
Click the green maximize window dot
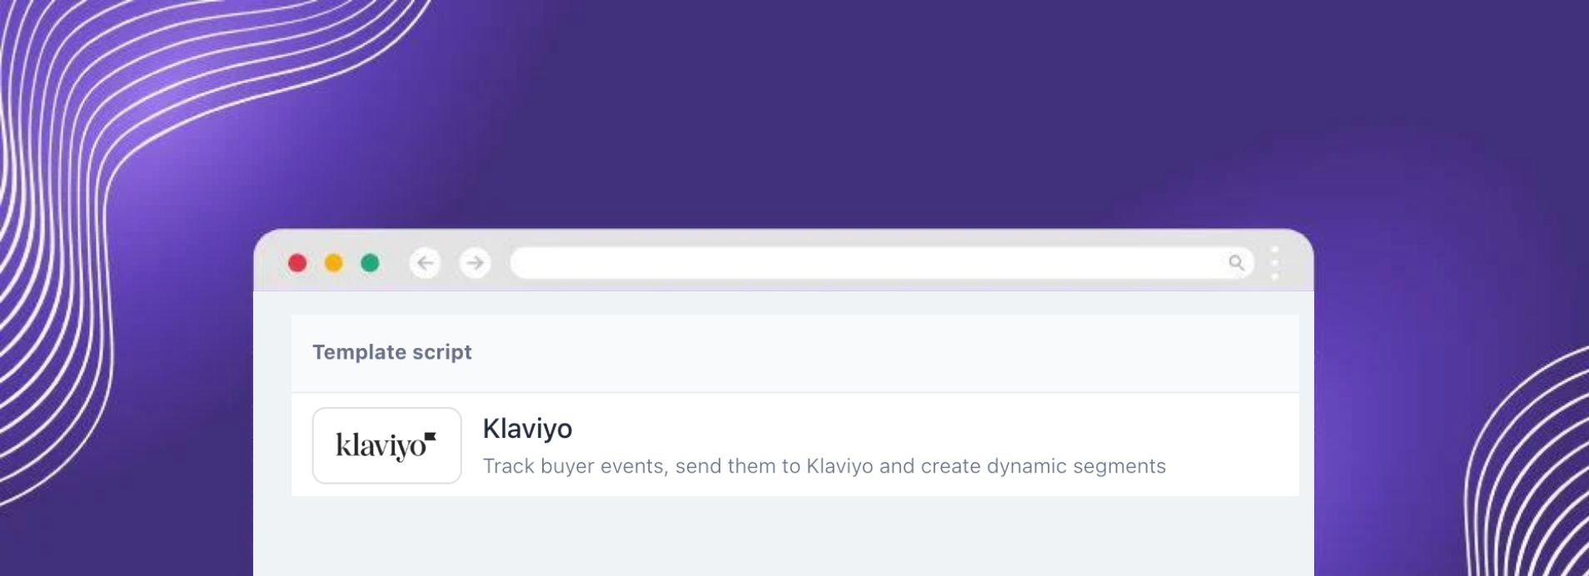click(370, 263)
